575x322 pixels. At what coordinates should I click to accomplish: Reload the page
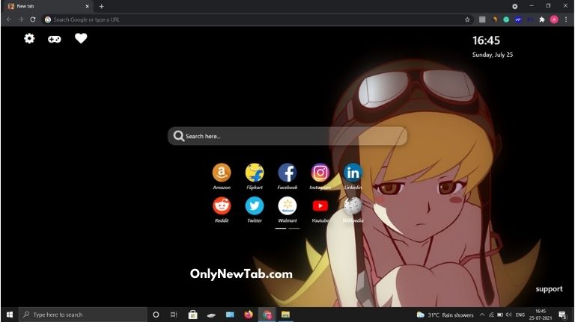[33, 19]
